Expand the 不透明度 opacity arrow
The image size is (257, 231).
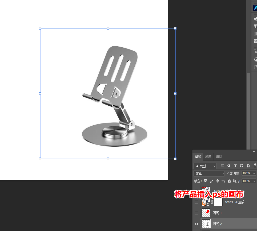[x=254, y=174]
